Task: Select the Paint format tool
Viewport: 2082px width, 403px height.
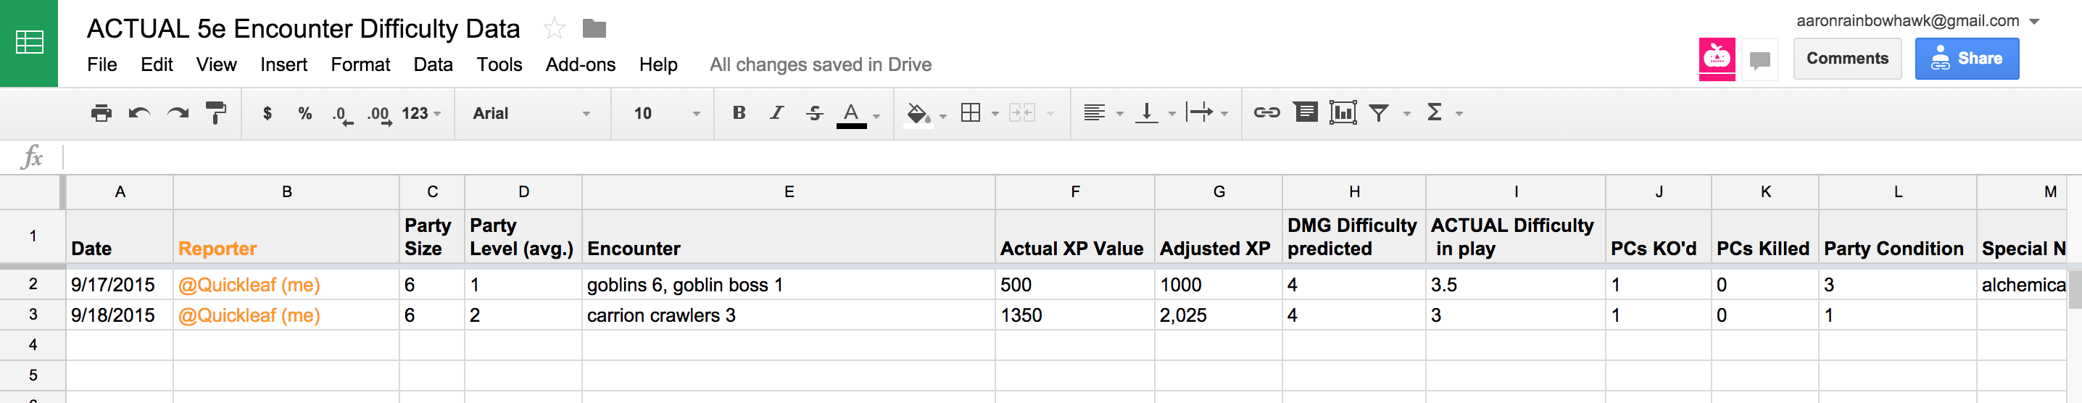Action: 216,113
